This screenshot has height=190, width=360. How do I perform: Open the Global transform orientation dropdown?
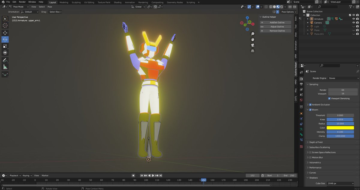click(138, 7)
